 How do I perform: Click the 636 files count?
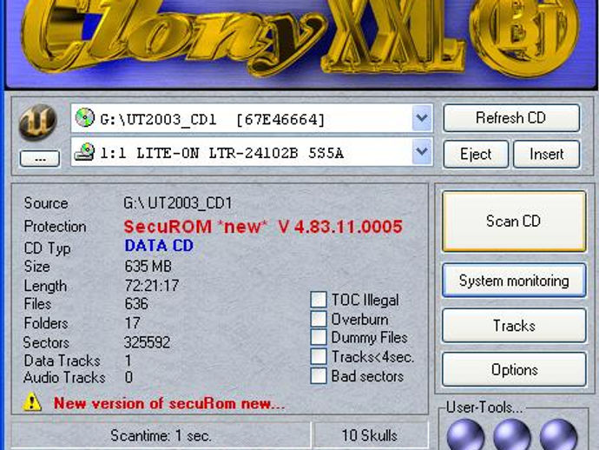click(136, 304)
